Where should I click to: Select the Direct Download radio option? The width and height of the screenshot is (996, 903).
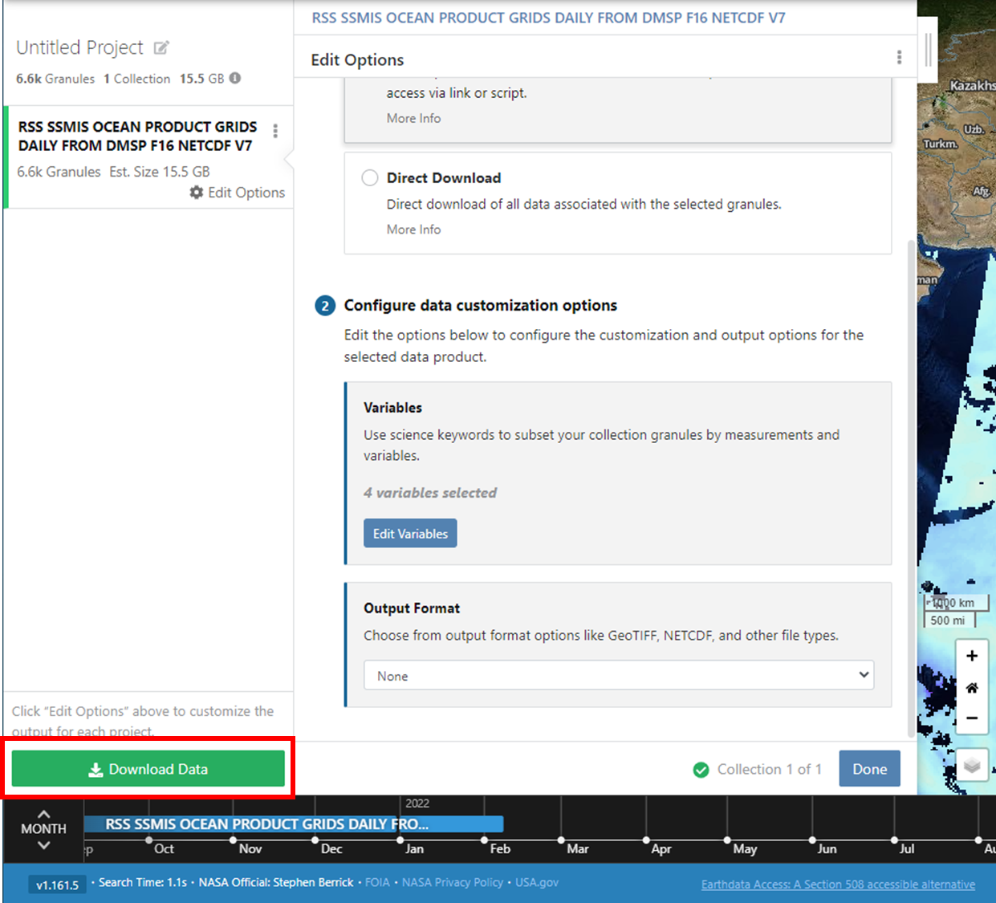[x=370, y=178]
